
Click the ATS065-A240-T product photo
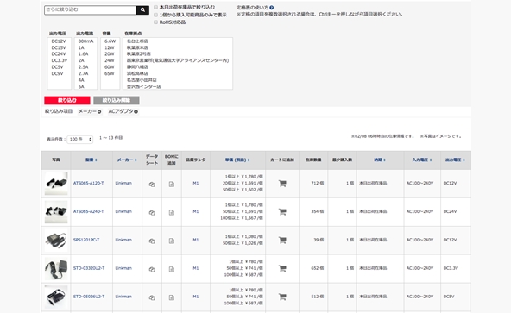tap(56, 212)
